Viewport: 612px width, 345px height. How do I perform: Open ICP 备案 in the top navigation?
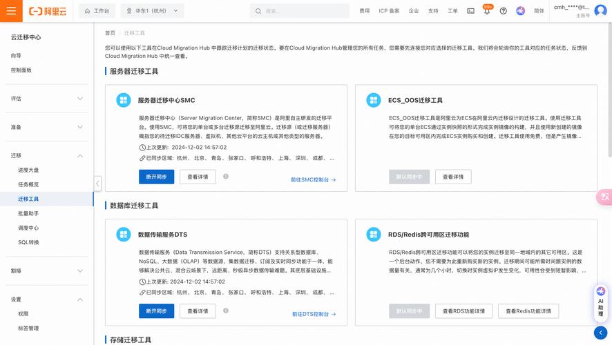point(389,11)
